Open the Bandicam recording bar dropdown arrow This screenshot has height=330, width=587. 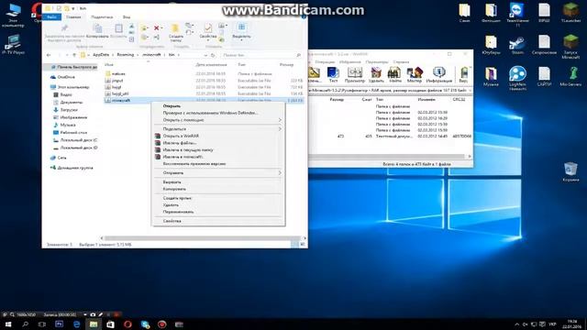[85, 315]
